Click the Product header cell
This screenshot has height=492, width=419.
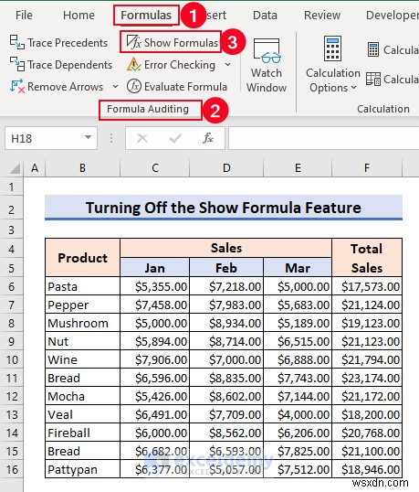83,258
